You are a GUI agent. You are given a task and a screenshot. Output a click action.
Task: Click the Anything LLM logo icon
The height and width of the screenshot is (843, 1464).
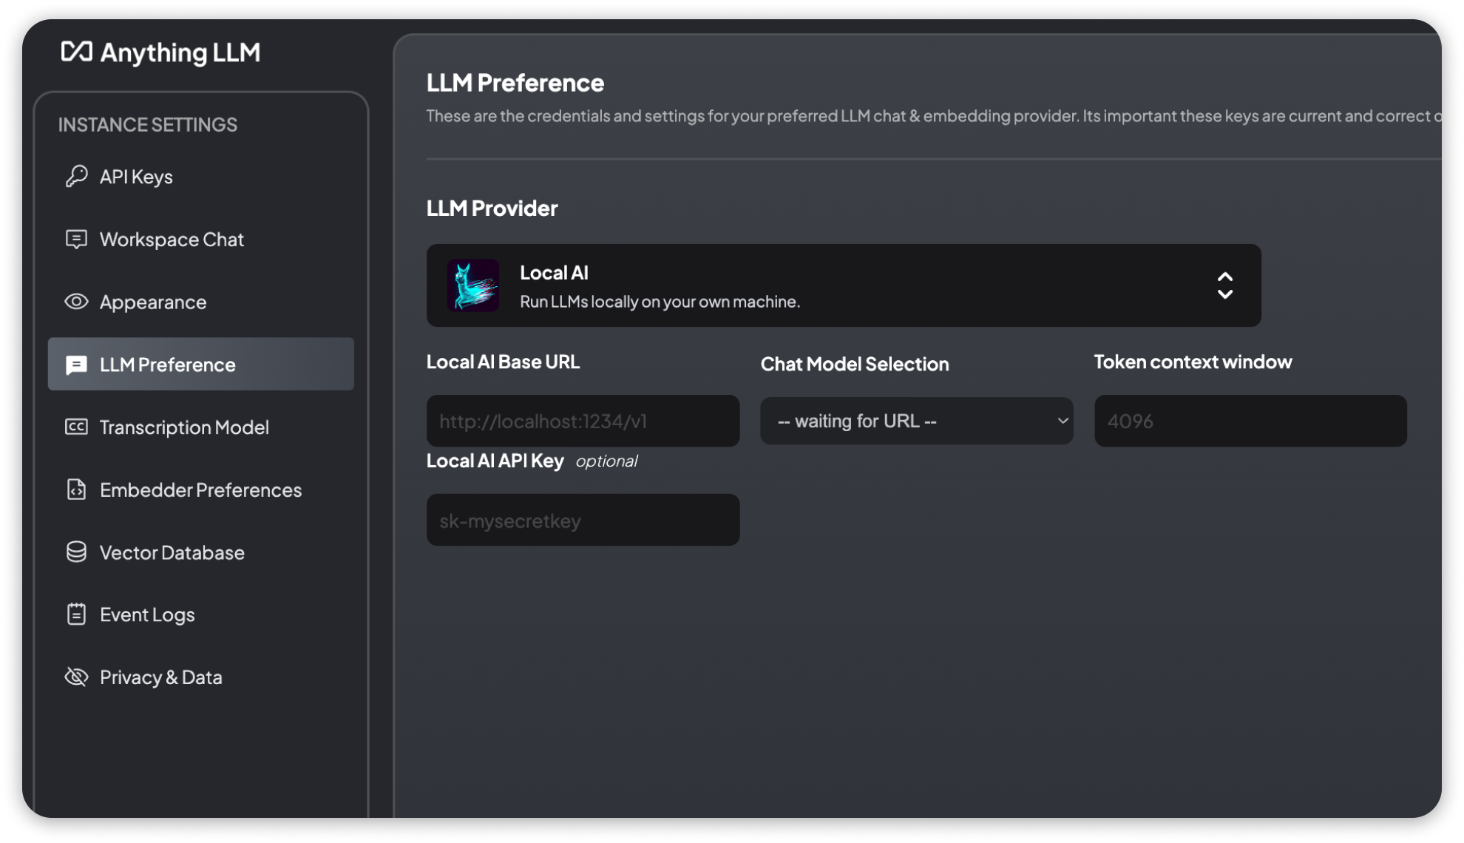pos(76,52)
